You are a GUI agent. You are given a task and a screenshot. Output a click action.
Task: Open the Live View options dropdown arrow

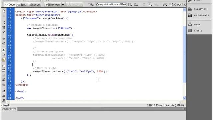pyautogui.click(x=63, y=5)
